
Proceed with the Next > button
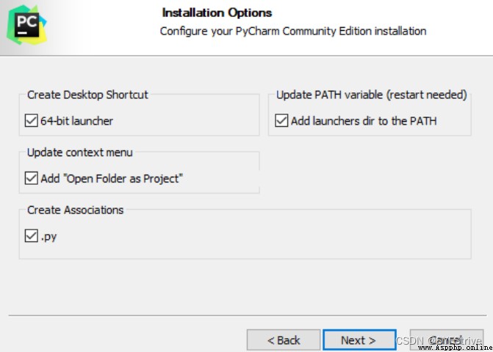[x=359, y=340]
